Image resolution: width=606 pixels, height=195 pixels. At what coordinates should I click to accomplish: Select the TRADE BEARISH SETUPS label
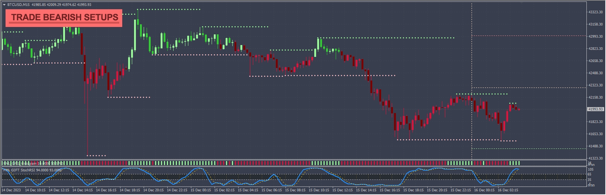[x=65, y=17]
